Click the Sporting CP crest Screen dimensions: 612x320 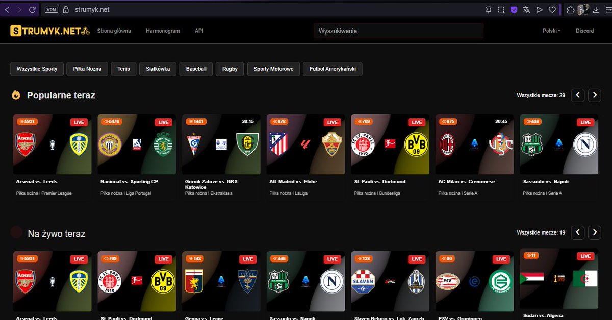click(164, 145)
